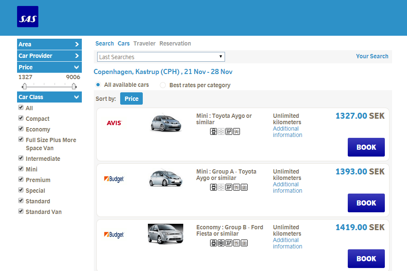Open the Your Search link
Screen dimensions: 407x271
tap(372, 56)
